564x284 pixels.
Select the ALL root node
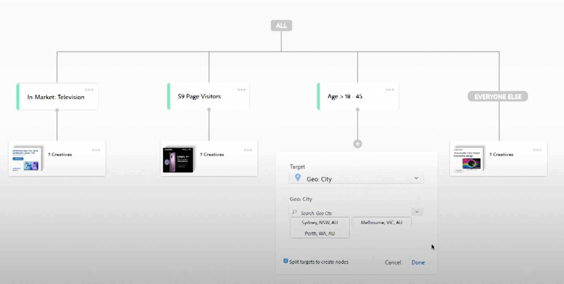point(281,26)
